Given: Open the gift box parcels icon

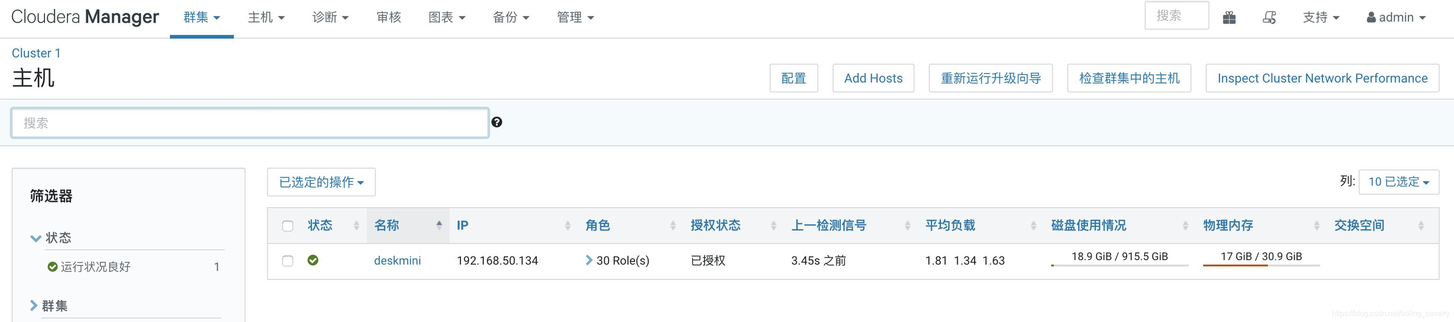Looking at the screenshot, I should (x=1229, y=17).
